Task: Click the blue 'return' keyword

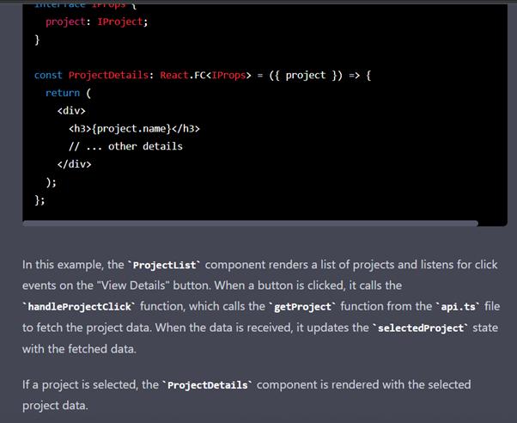Action: click(x=63, y=93)
